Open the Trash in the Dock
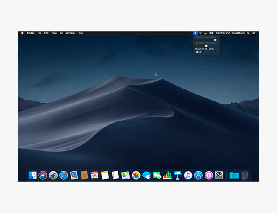This screenshot has height=213, width=277. 245,175
